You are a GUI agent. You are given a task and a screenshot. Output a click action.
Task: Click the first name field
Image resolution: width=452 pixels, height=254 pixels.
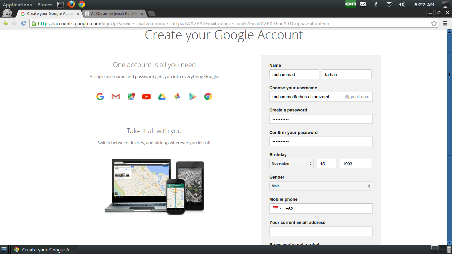pyautogui.click(x=294, y=74)
